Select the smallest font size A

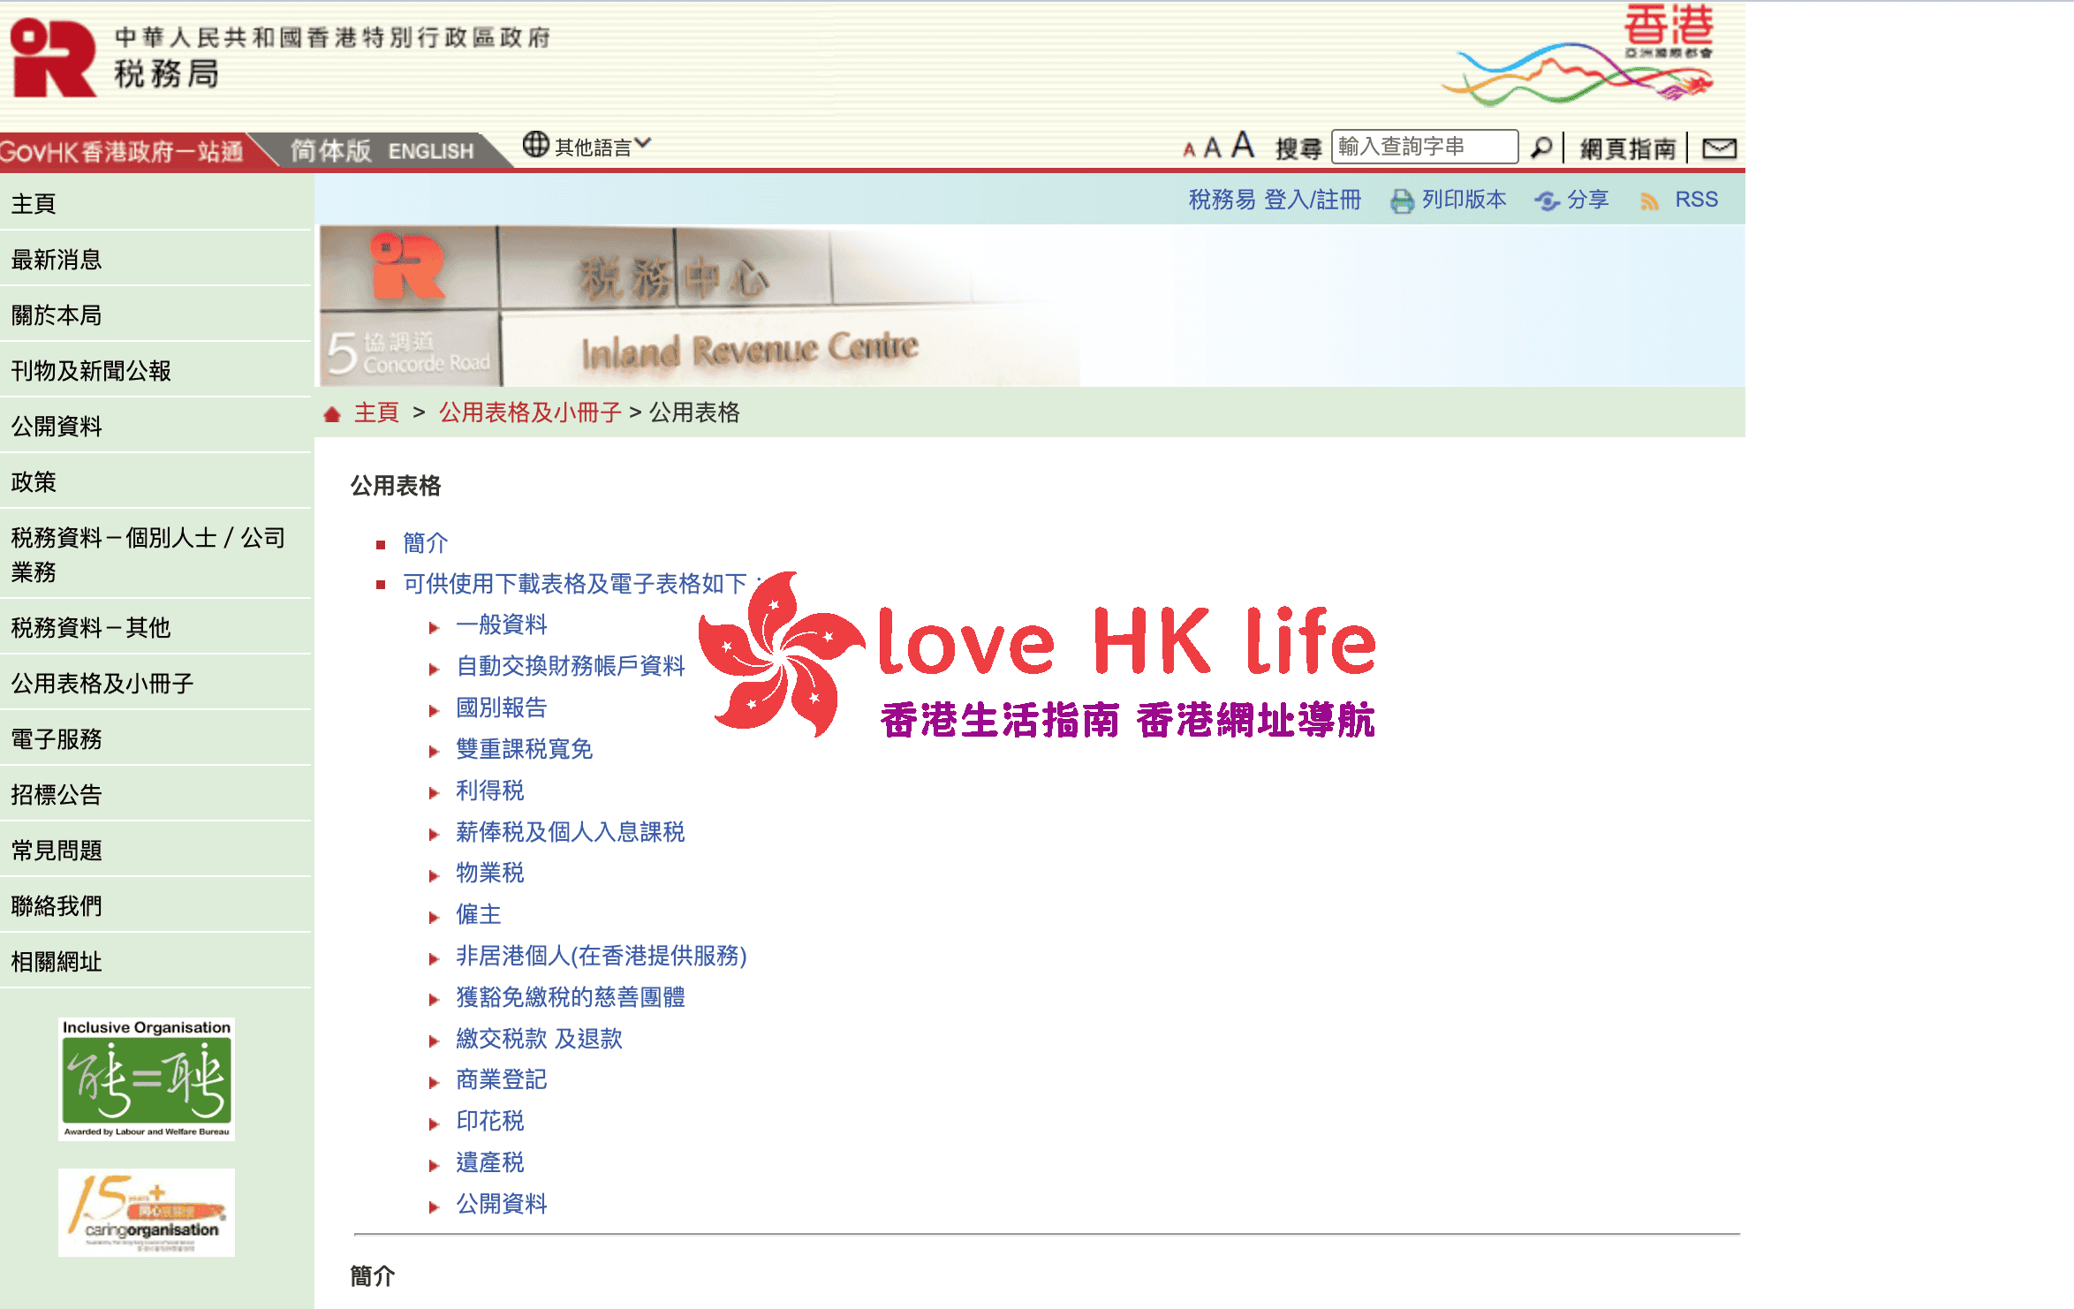pyautogui.click(x=1189, y=150)
